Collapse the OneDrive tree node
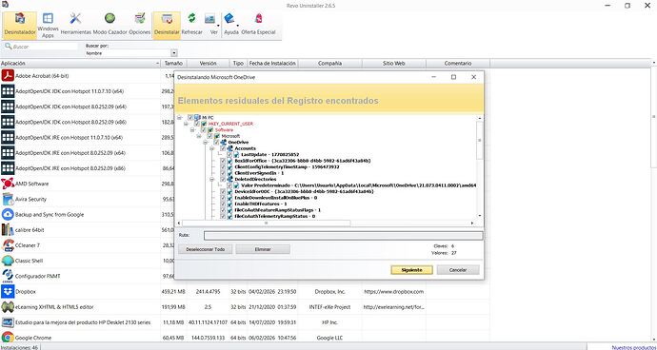 coord(206,143)
